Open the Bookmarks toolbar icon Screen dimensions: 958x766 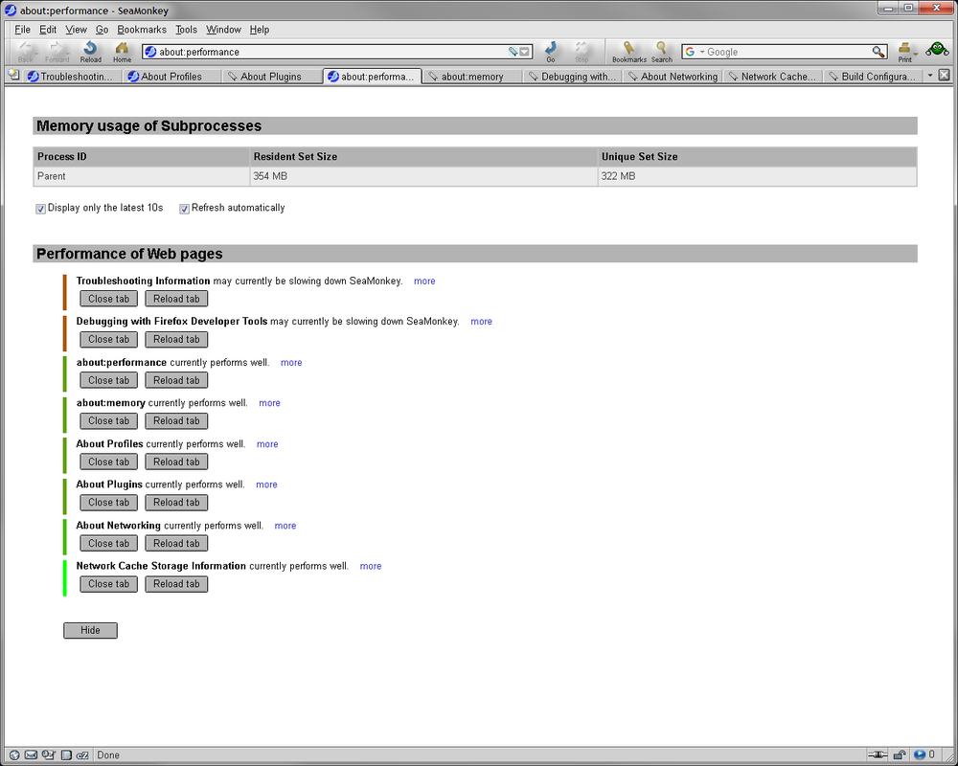click(x=629, y=52)
